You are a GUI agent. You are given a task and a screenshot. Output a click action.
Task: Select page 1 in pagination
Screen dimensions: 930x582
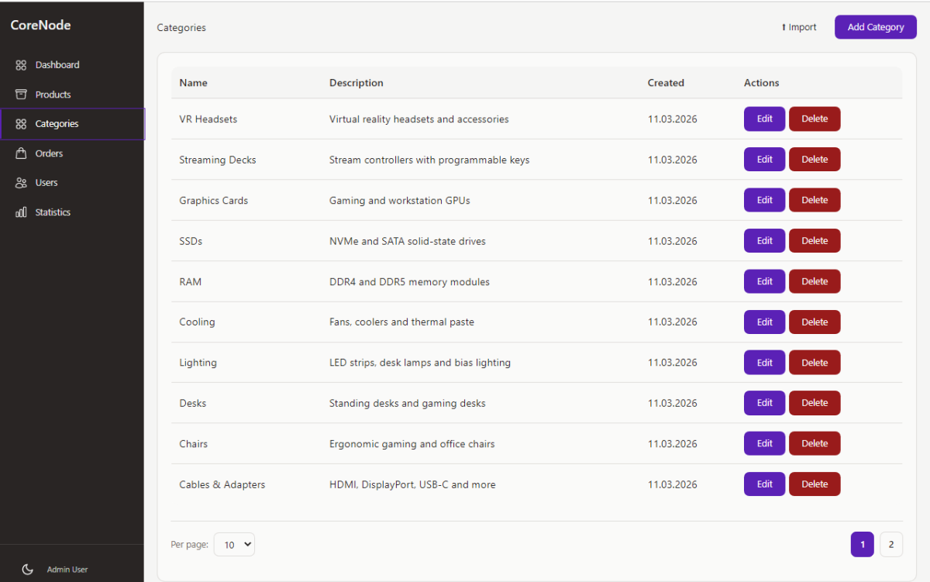[862, 545]
